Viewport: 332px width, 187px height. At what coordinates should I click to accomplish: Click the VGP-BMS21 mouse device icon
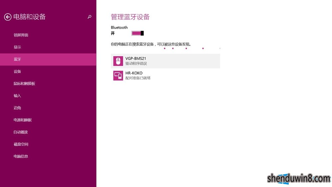pos(118,61)
